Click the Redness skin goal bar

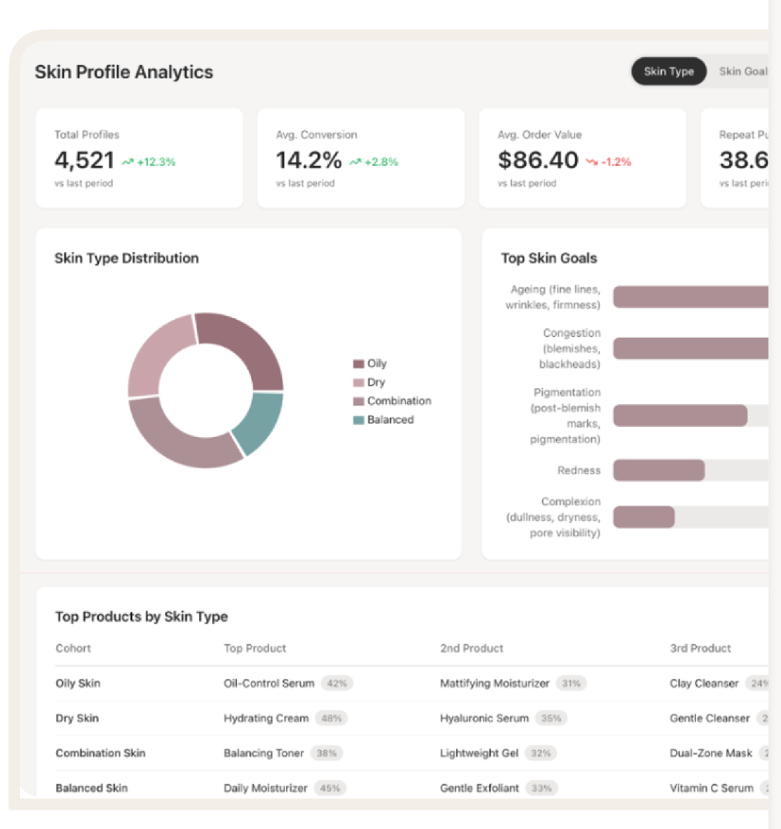tap(659, 470)
